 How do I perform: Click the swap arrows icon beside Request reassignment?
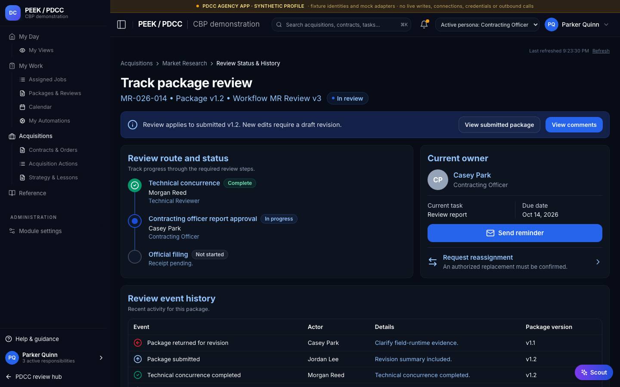pos(433,262)
